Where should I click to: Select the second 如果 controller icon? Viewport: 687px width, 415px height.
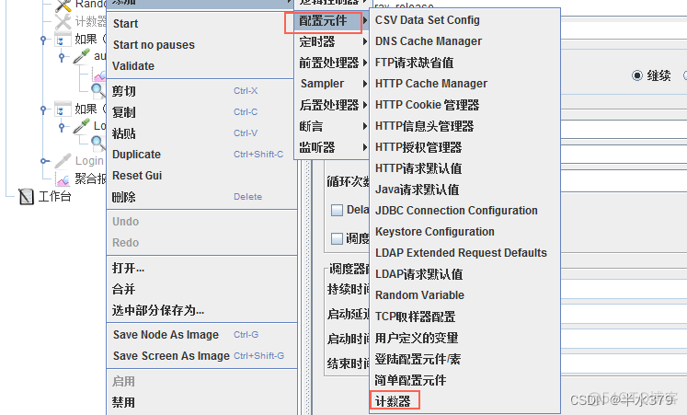tap(63, 110)
